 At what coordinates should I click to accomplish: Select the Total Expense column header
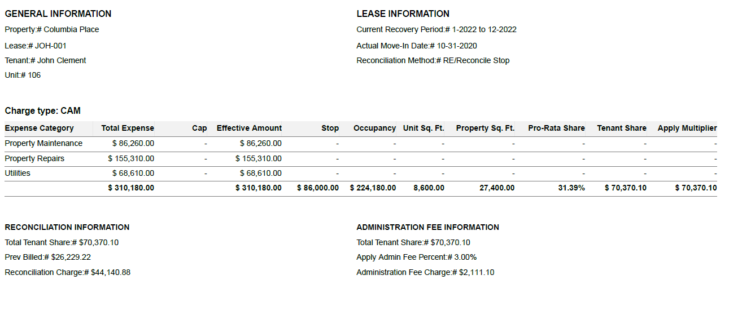128,128
